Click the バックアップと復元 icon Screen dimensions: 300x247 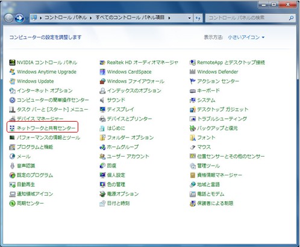coord(193,128)
